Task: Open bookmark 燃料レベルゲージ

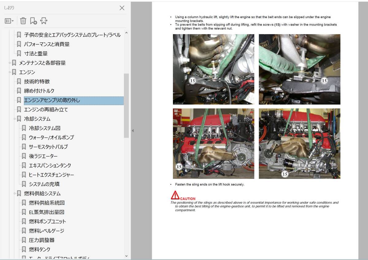Action: pos(47,231)
